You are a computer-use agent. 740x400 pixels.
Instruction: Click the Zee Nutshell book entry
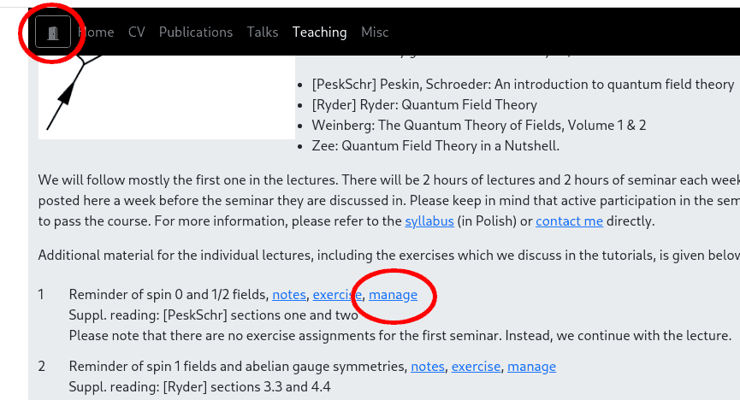pyautogui.click(x=435, y=146)
